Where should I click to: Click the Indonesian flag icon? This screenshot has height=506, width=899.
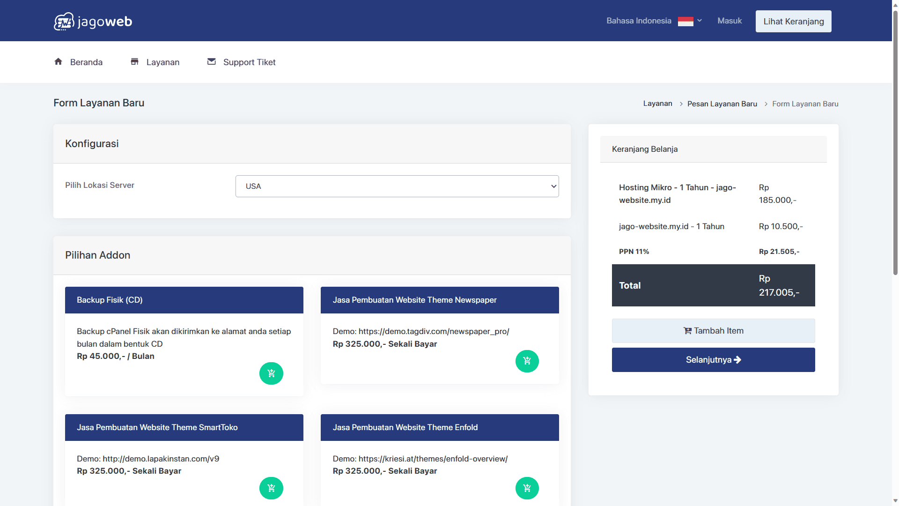685,22
